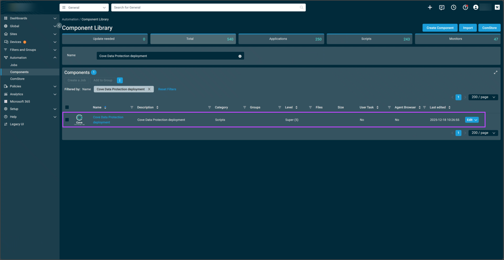
Task: Open the three-dot more actions menu
Action: pos(120,80)
